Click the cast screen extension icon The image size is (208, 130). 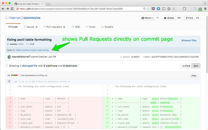[x=164, y=9]
